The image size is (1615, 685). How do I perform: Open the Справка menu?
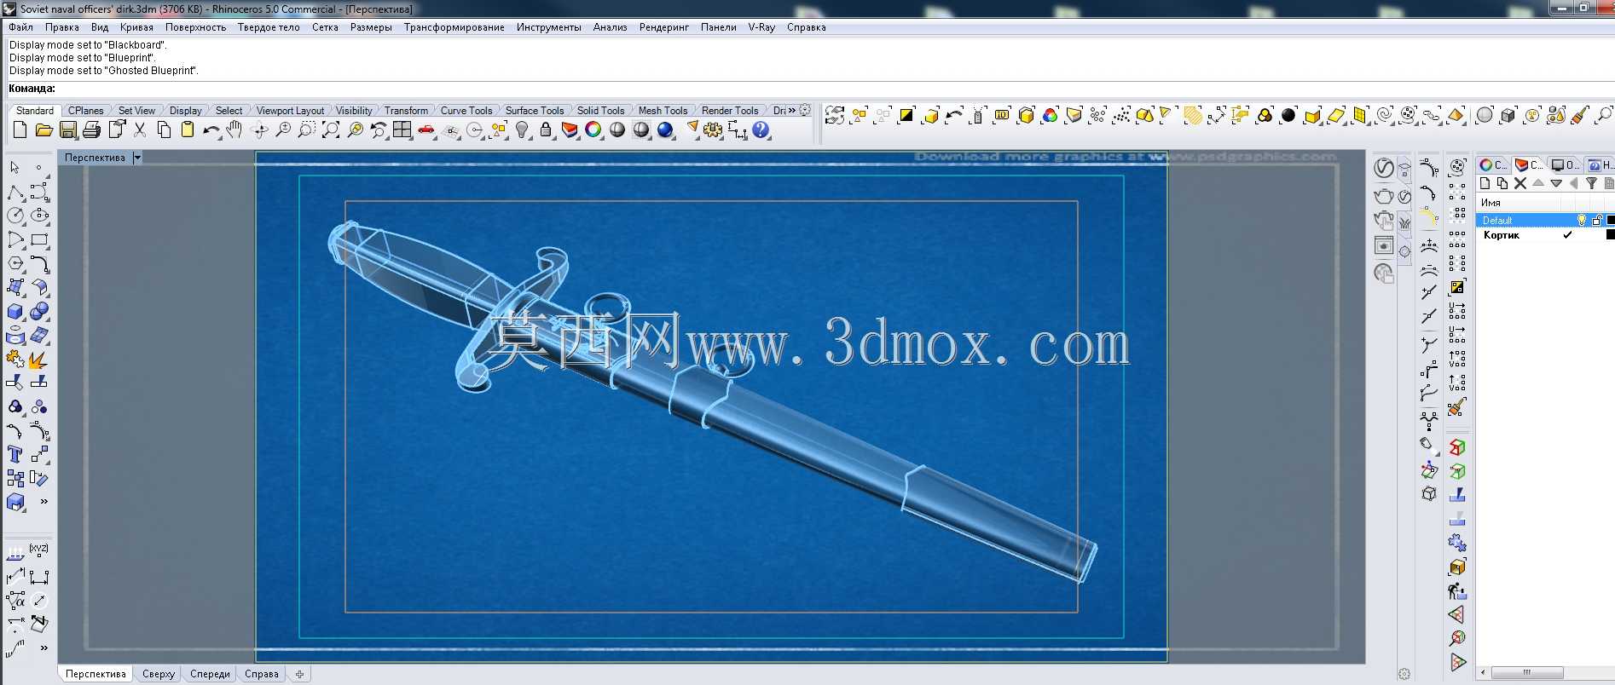point(806,27)
